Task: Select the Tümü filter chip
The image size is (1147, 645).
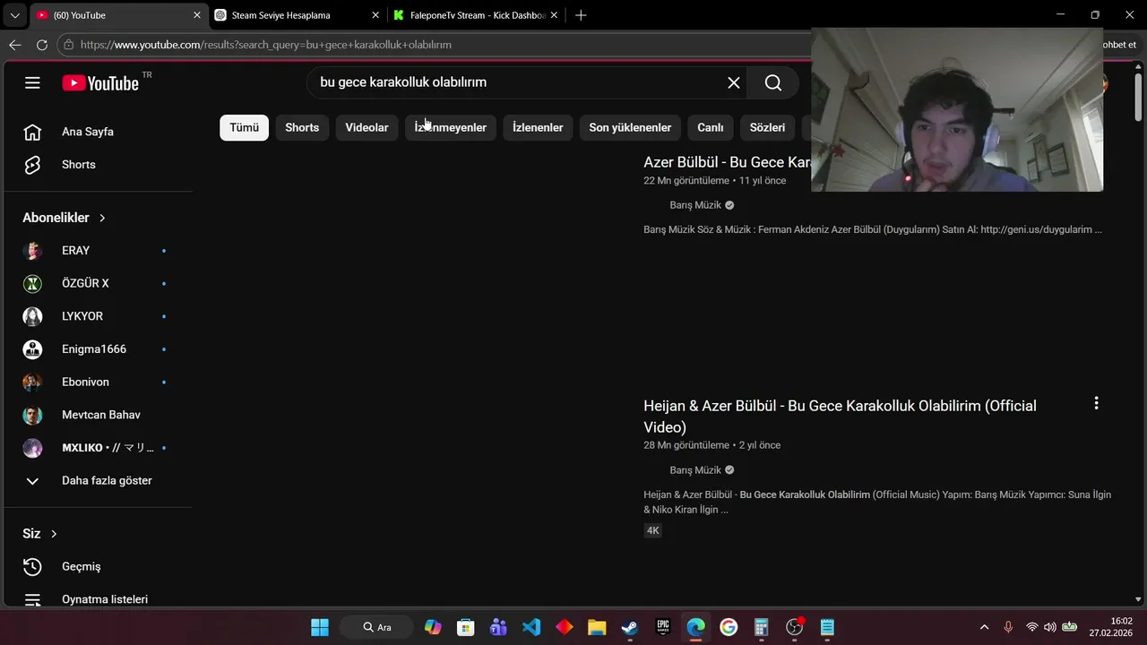Action: (x=244, y=127)
